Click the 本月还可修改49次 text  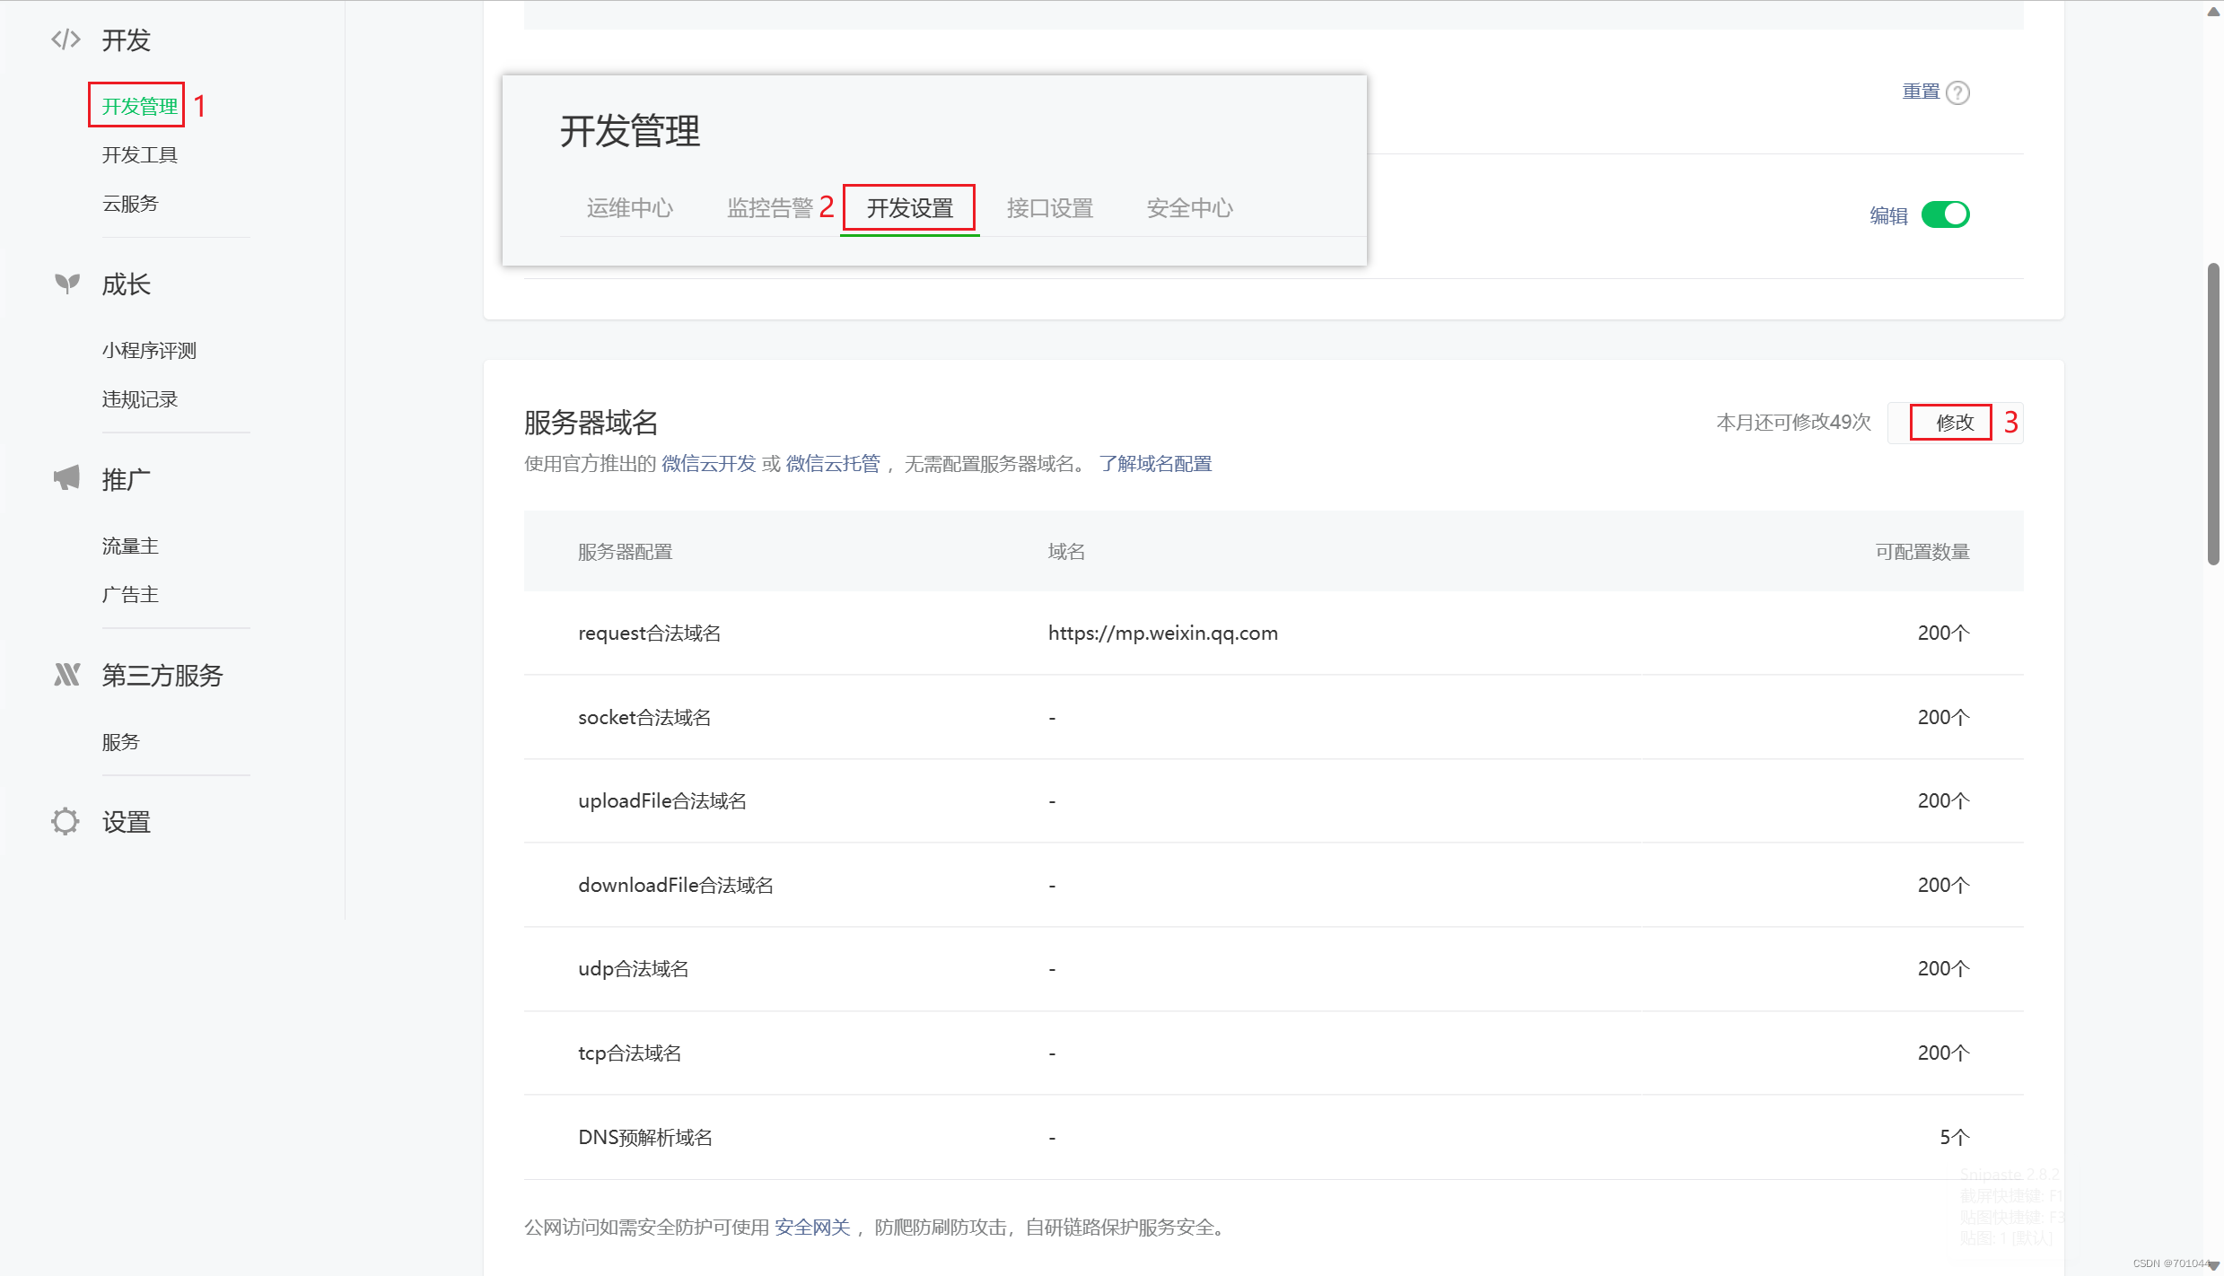pos(1792,422)
